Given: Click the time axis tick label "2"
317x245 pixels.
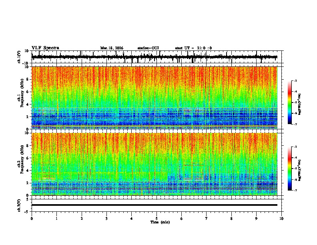Looking at the screenshot, I should coord(82,219).
